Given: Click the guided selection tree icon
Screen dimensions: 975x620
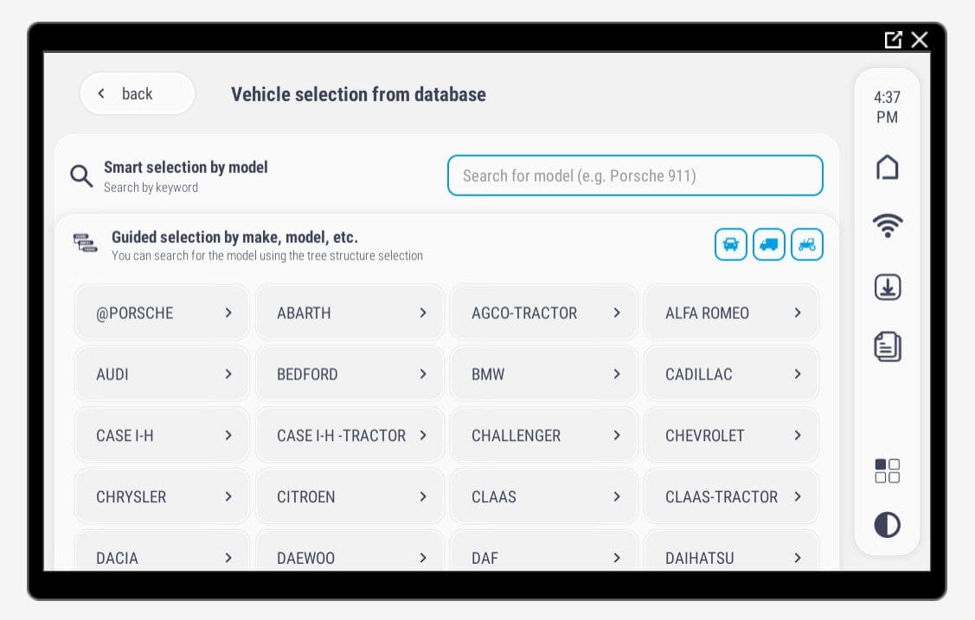Looking at the screenshot, I should point(85,244).
